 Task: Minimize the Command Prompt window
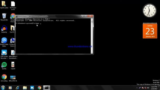(82, 16)
